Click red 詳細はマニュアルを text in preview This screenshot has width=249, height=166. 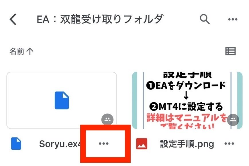pyautogui.click(x=187, y=118)
